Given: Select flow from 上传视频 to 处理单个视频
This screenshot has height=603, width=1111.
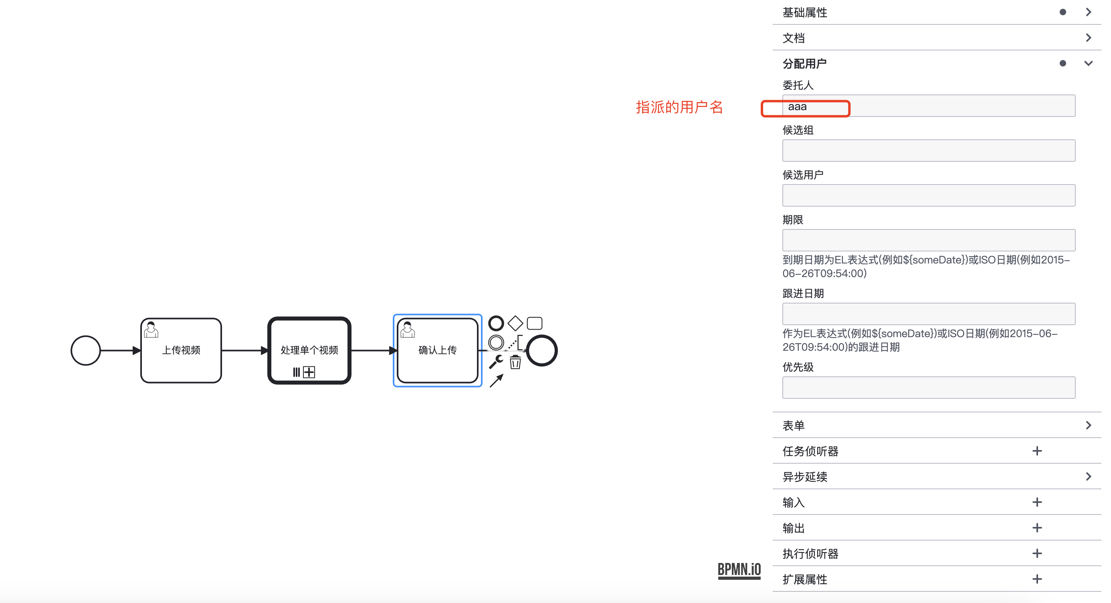Looking at the screenshot, I should 245,350.
